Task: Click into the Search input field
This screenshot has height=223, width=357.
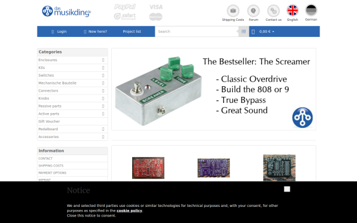Action: pyautogui.click(x=197, y=32)
